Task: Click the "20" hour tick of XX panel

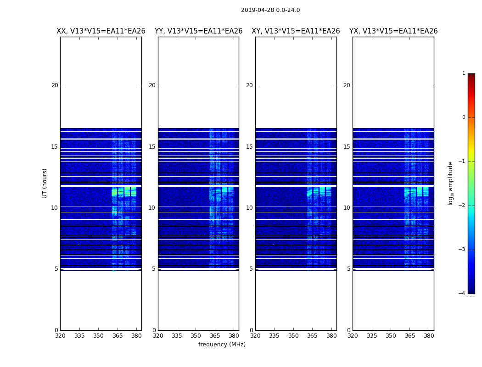Action: point(55,85)
